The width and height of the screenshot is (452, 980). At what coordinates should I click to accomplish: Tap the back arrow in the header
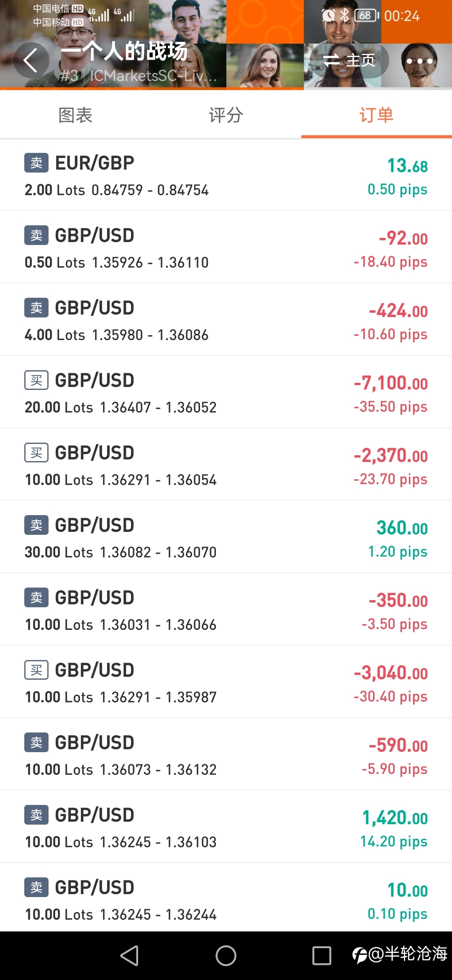31,60
